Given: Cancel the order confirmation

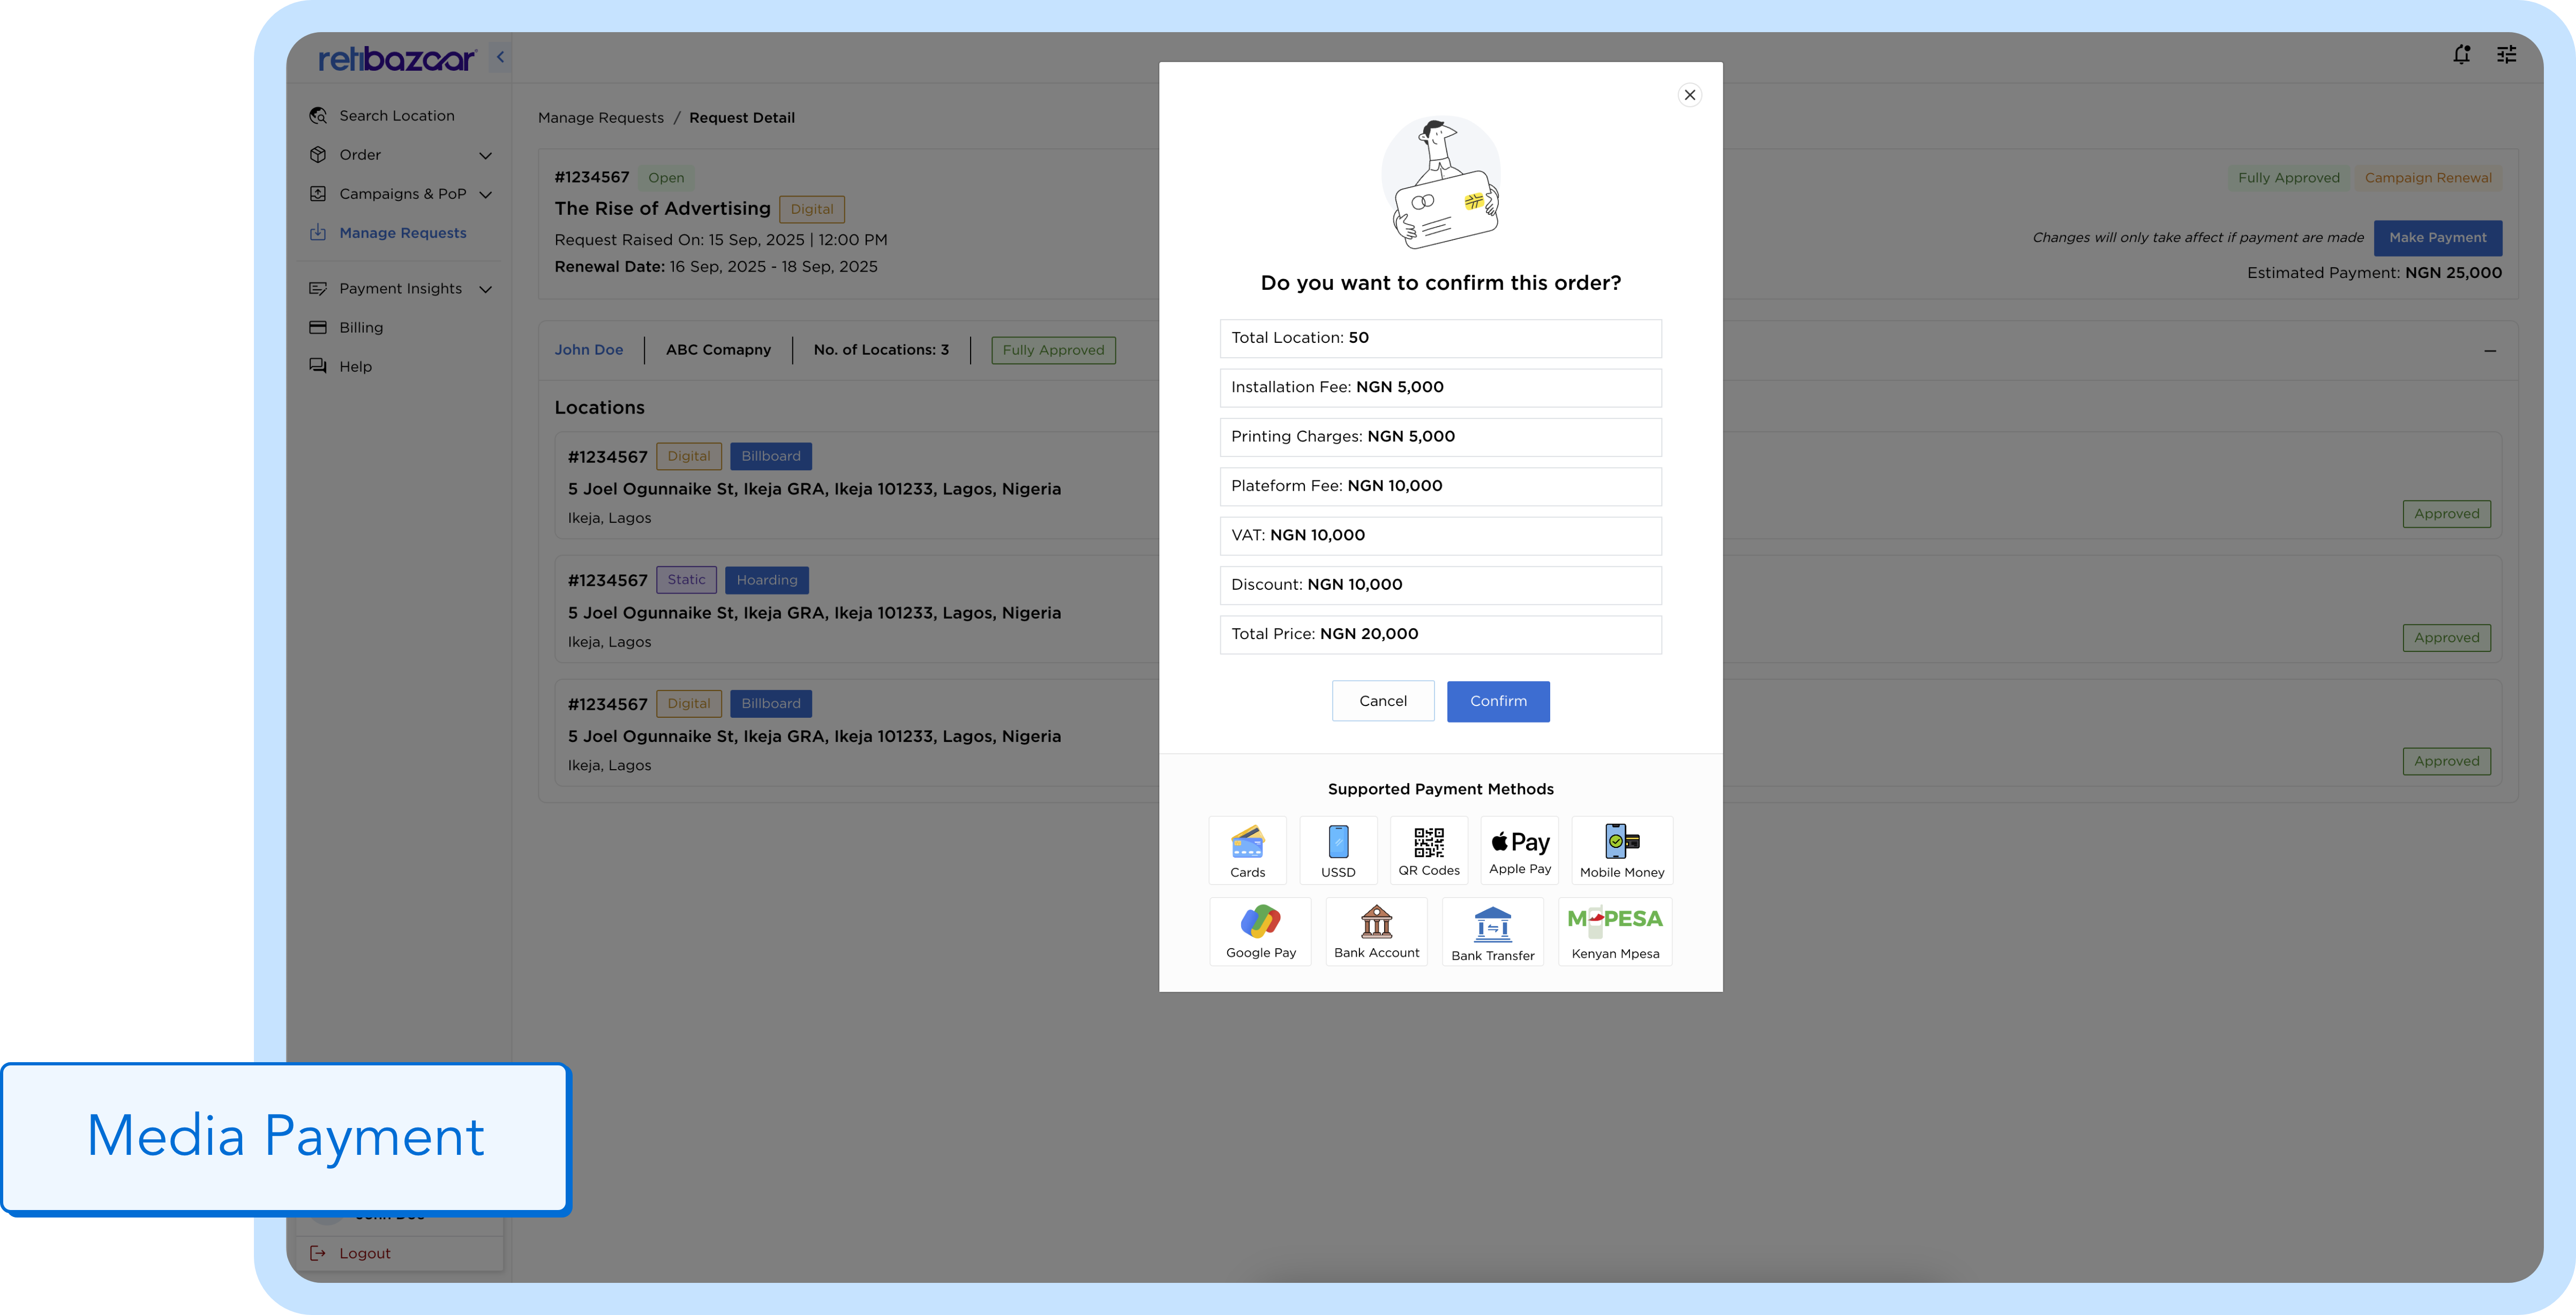Looking at the screenshot, I should [1383, 701].
